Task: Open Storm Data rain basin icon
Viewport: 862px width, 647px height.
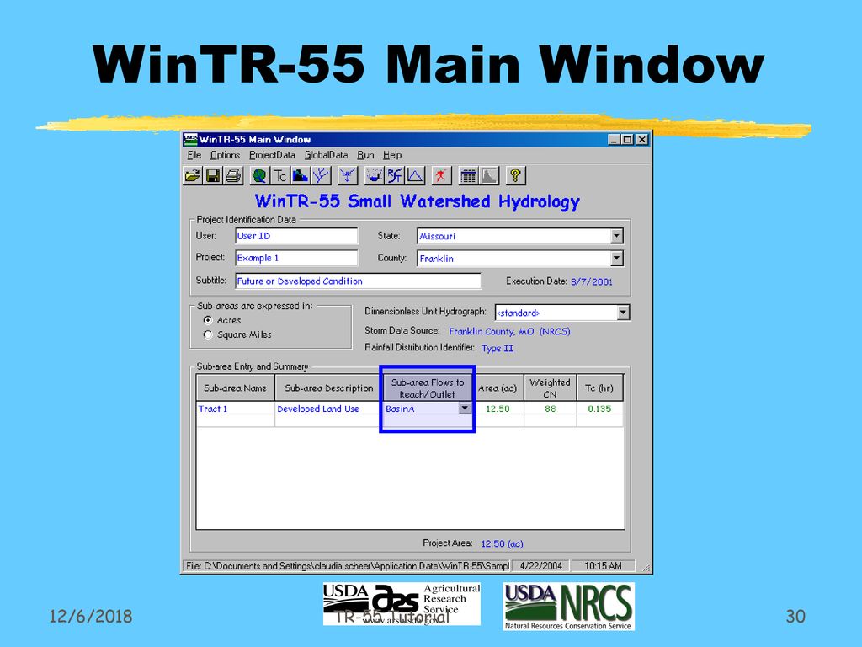Action: point(374,176)
